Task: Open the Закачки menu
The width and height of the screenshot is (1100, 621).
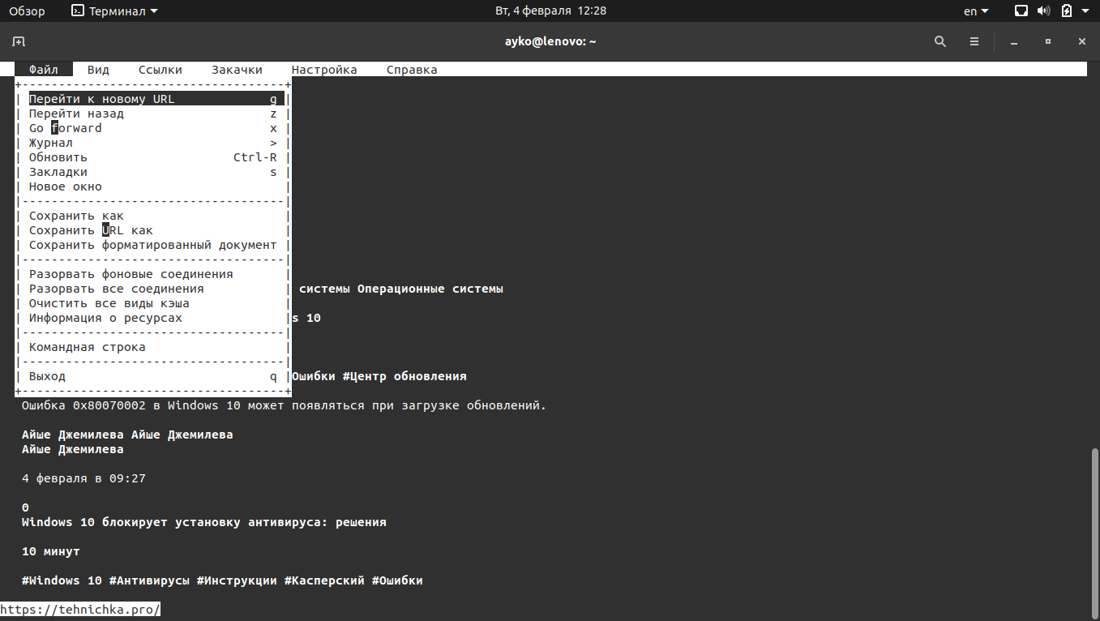Action: (x=237, y=70)
